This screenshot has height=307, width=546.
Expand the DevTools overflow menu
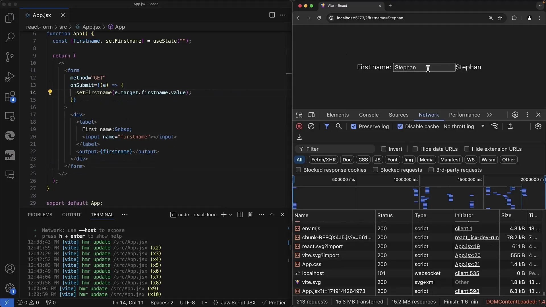point(527,115)
